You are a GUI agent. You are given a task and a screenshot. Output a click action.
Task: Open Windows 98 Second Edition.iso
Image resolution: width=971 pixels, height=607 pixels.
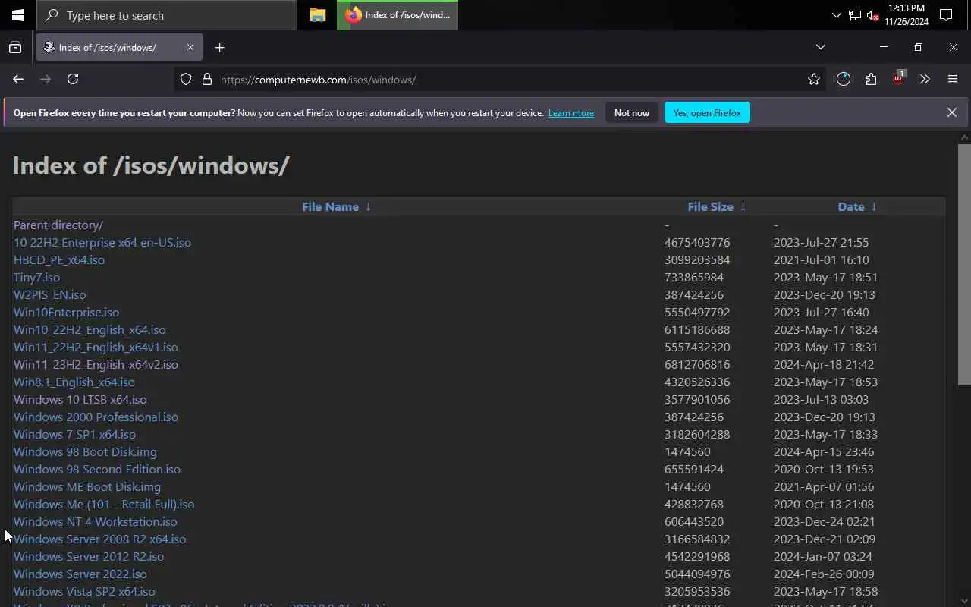coord(97,469)
